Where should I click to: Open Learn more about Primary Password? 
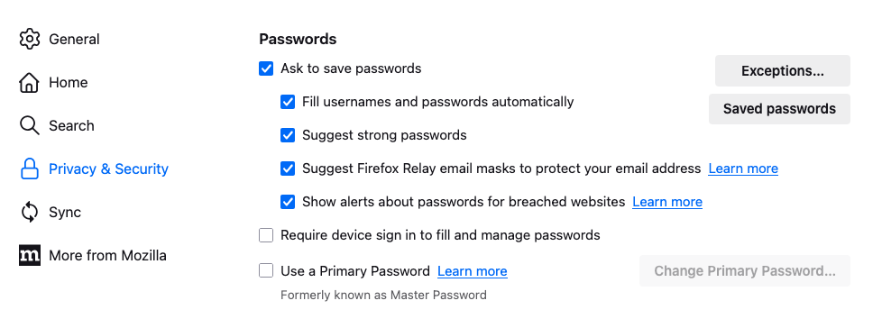coord(473,271)
